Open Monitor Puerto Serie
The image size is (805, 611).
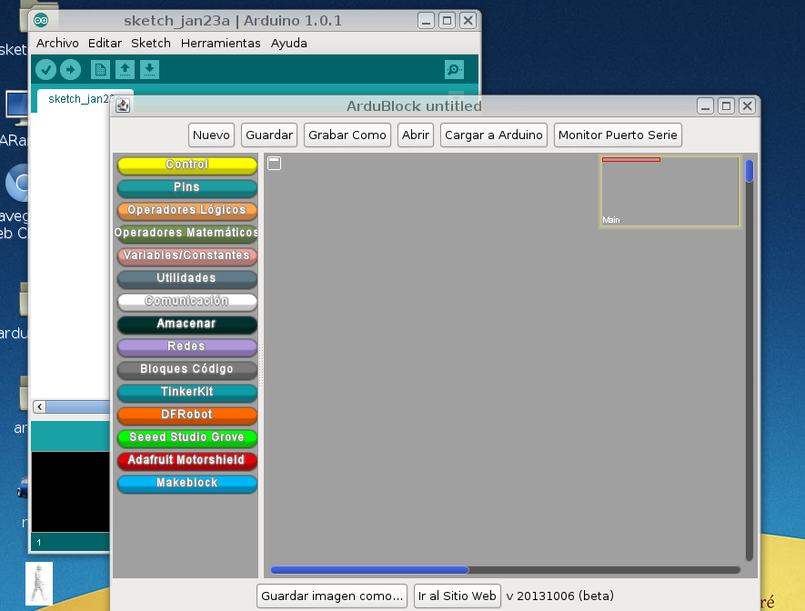click(618, 135)
